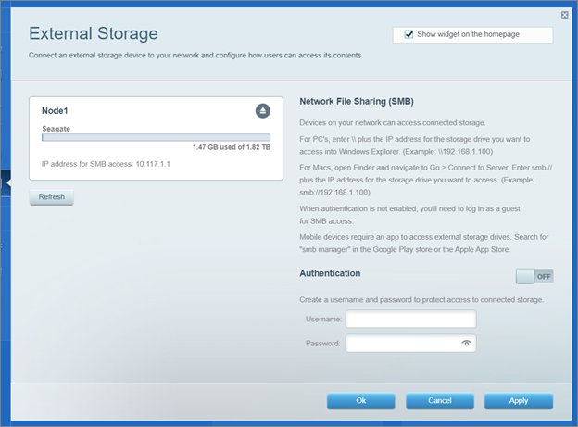The width and height of the screenshot is (578, 427).
Task: Click the Seagate storage usage bar
Action: (156, 137)
